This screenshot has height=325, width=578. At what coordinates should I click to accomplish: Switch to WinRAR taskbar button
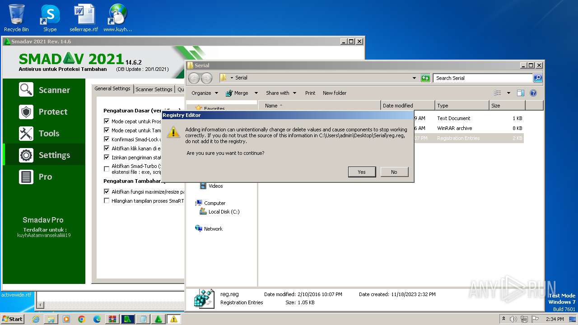(x=112, y=319)
